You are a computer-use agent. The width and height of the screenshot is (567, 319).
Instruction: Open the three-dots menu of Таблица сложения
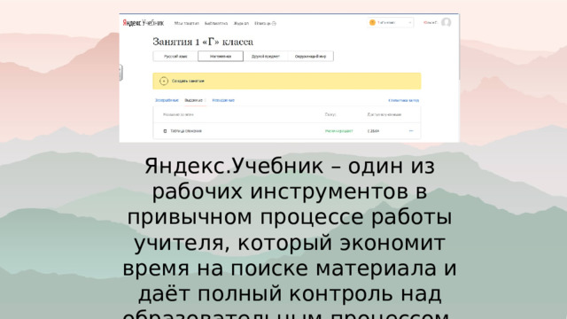[x=411, y=131]
